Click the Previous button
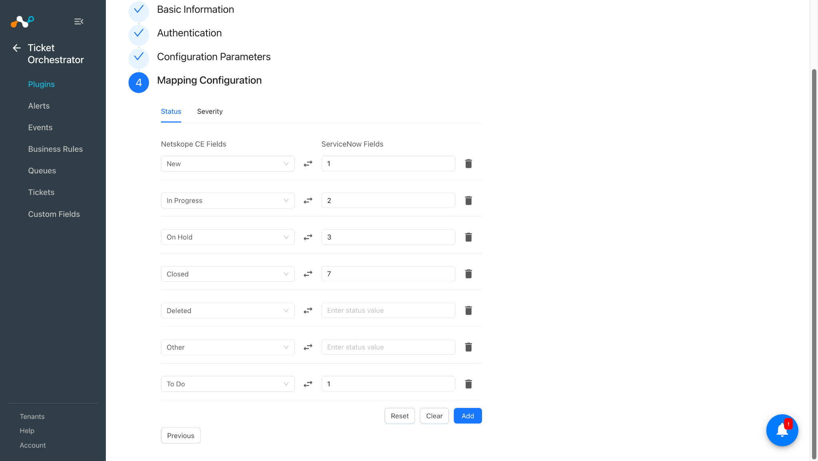818x461 pixels. click(x=181, y=435)
